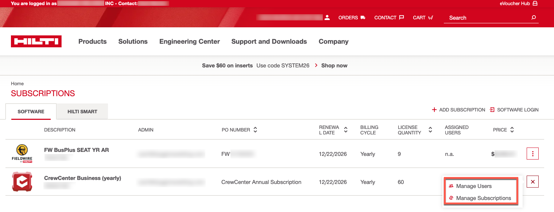Switch to the Hilti Smart tab
This screenshot has width=554, height=212.
point(82,111)
